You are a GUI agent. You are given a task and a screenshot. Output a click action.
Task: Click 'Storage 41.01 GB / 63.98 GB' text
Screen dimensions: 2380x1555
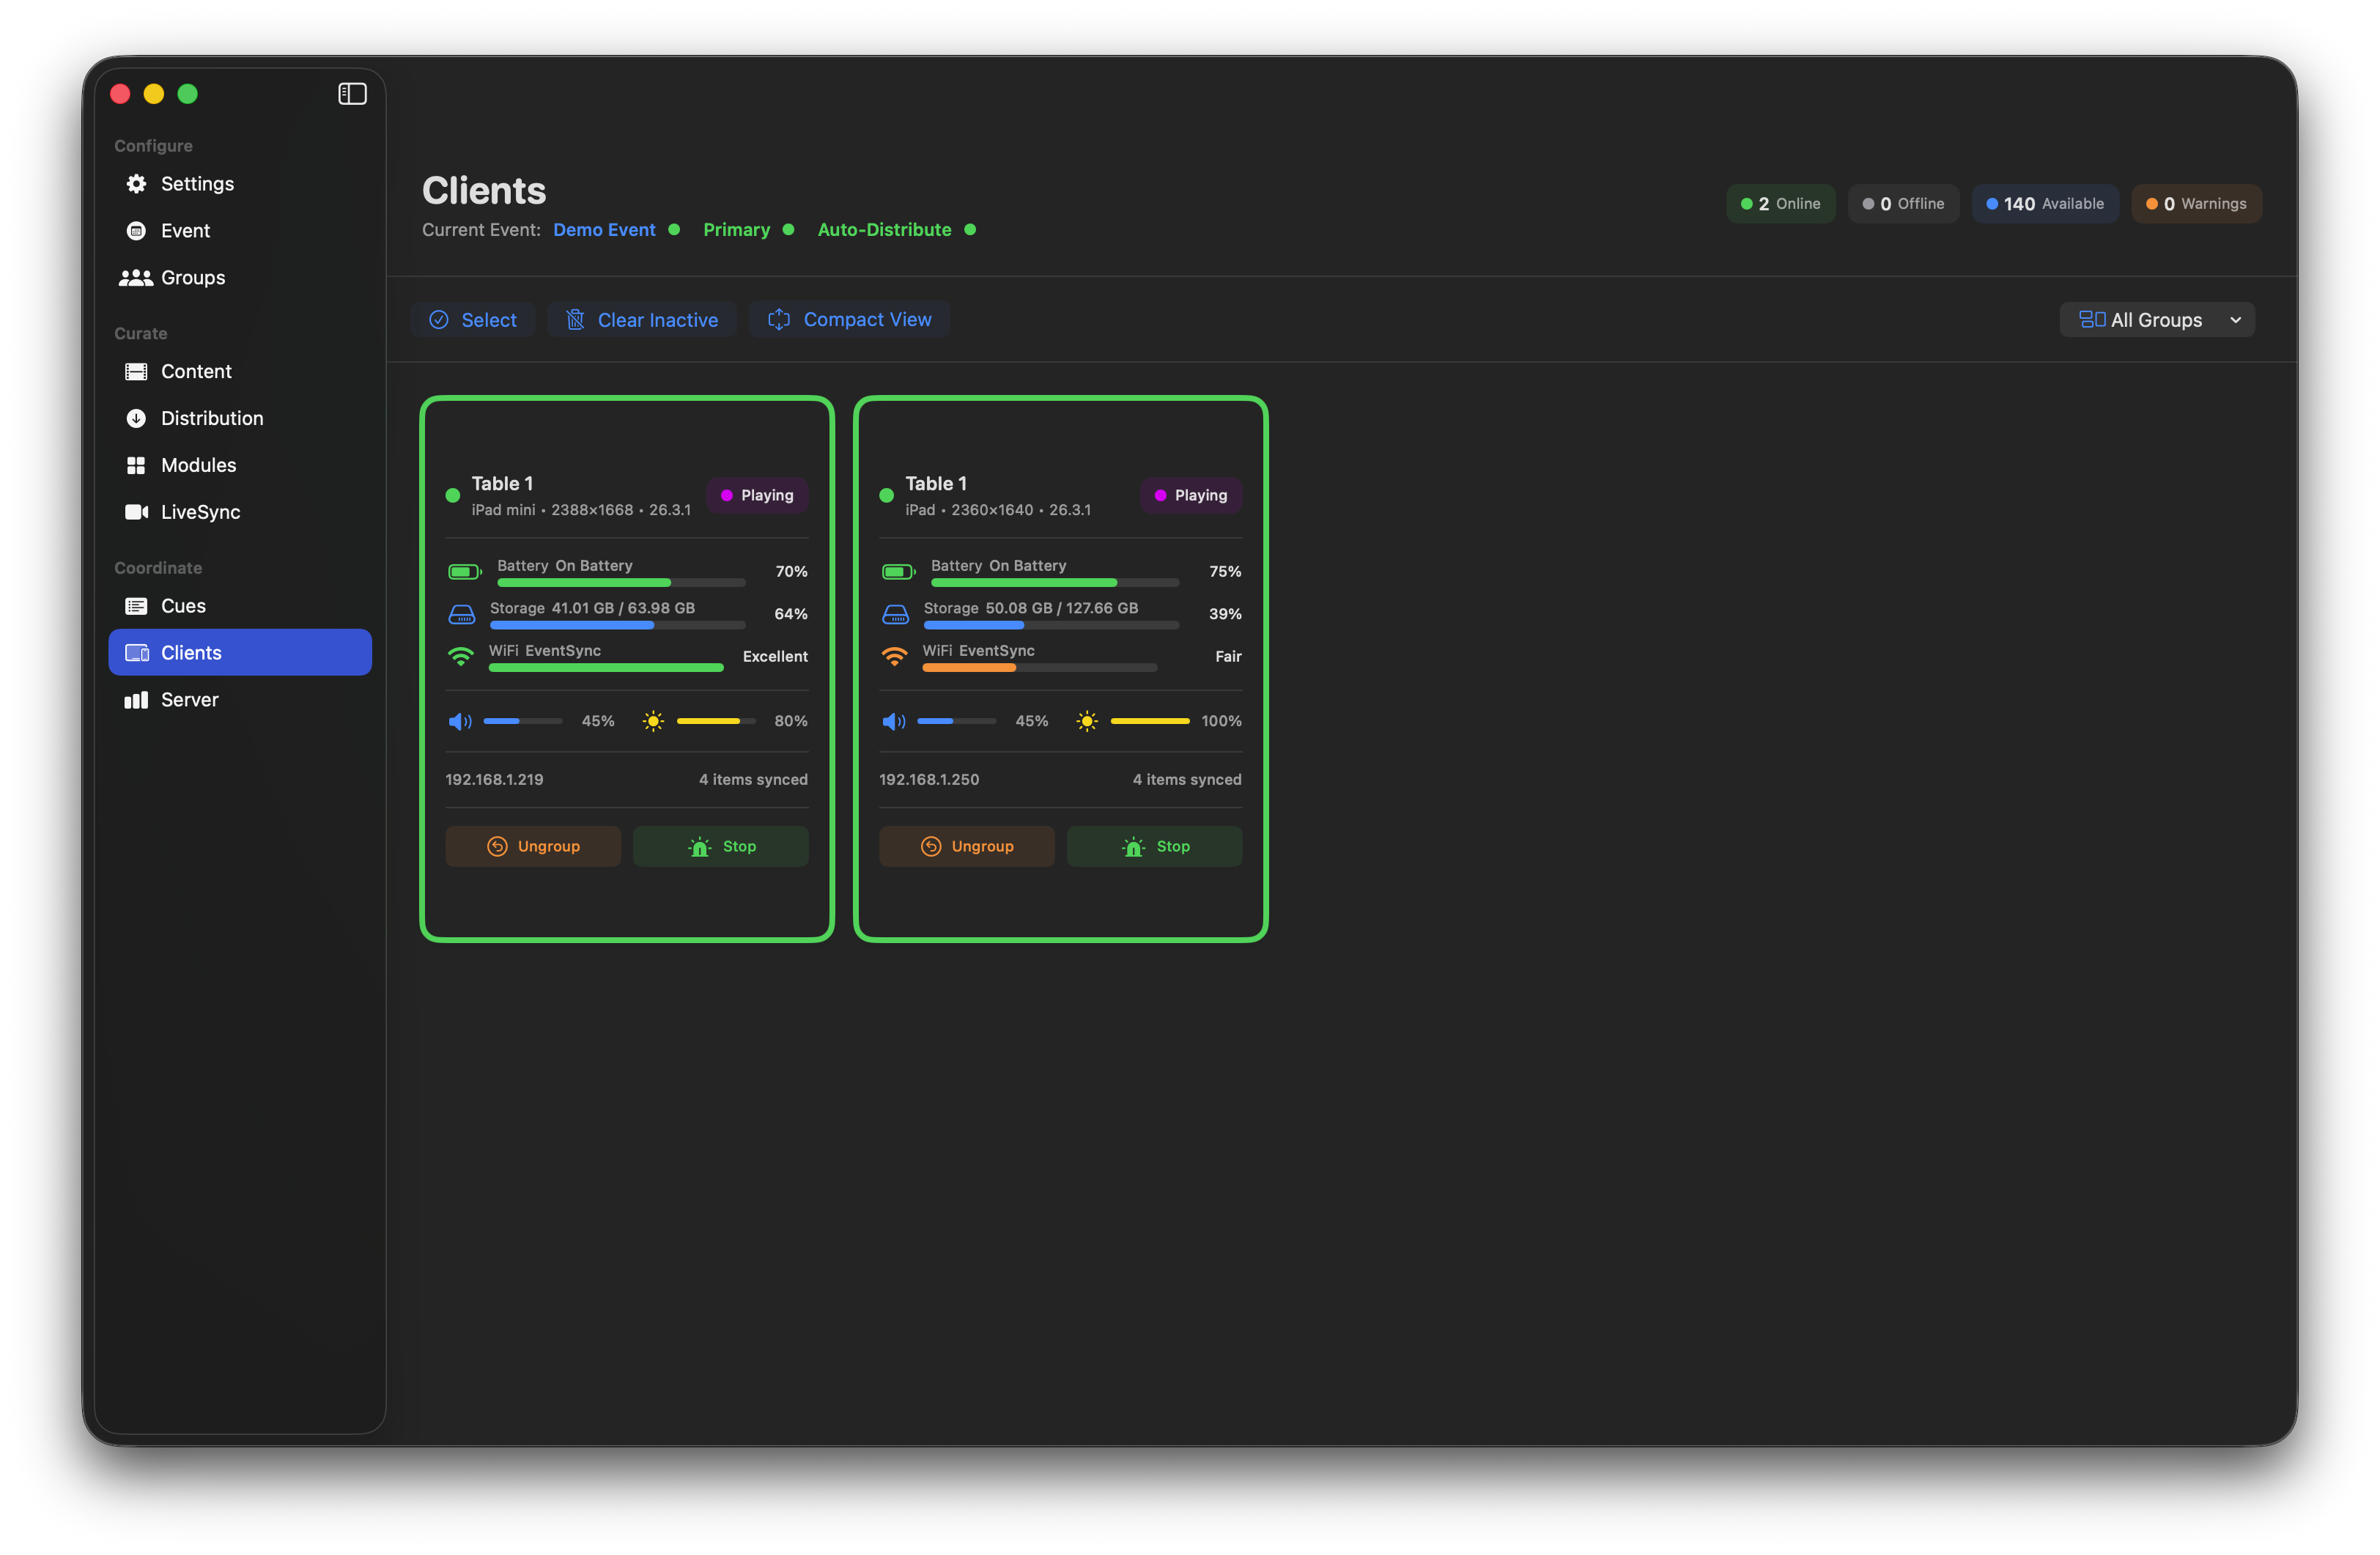tap(592, 608)
